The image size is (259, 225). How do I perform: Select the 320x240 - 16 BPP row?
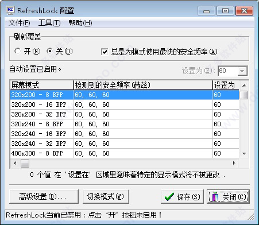pos(125,134)
